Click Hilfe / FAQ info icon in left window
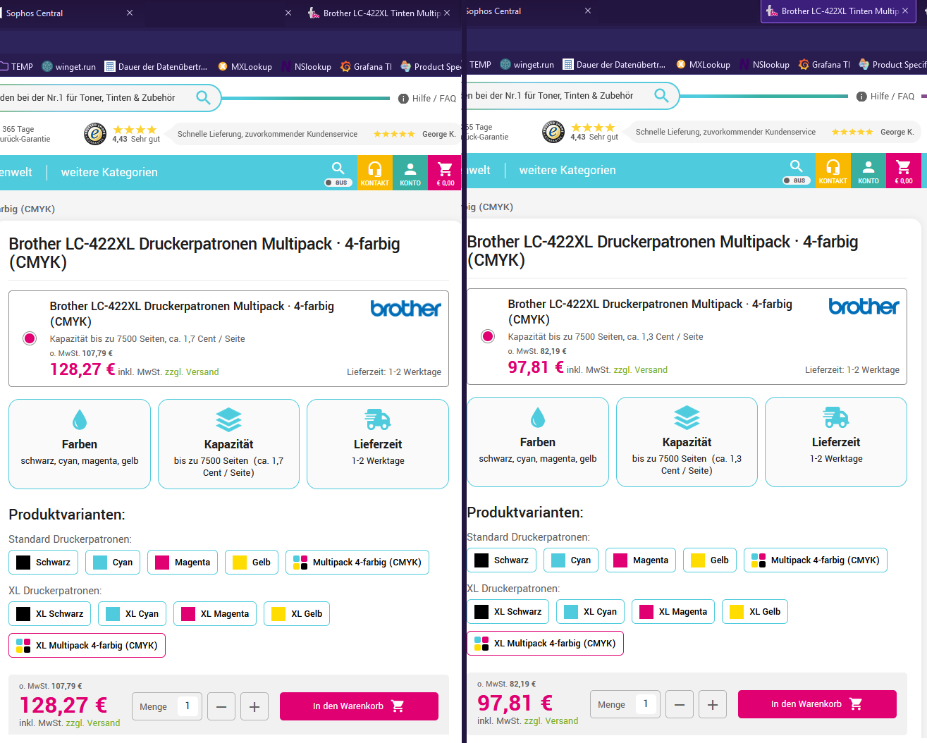The image size is (927, 743). coord(403,99)
